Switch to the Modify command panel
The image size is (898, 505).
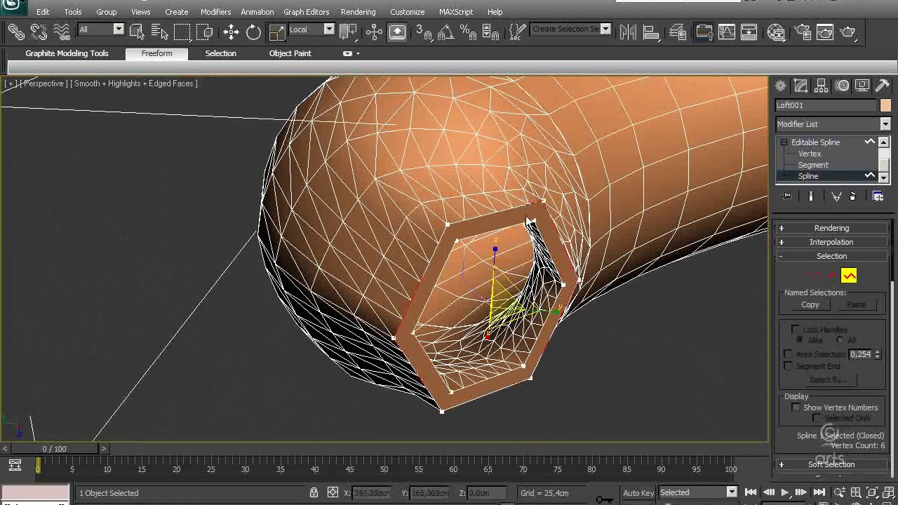pos(800,86)
